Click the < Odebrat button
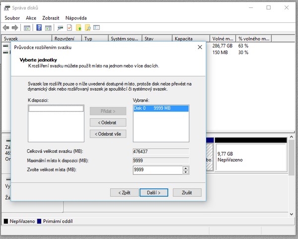 click(x=108, y=122)
